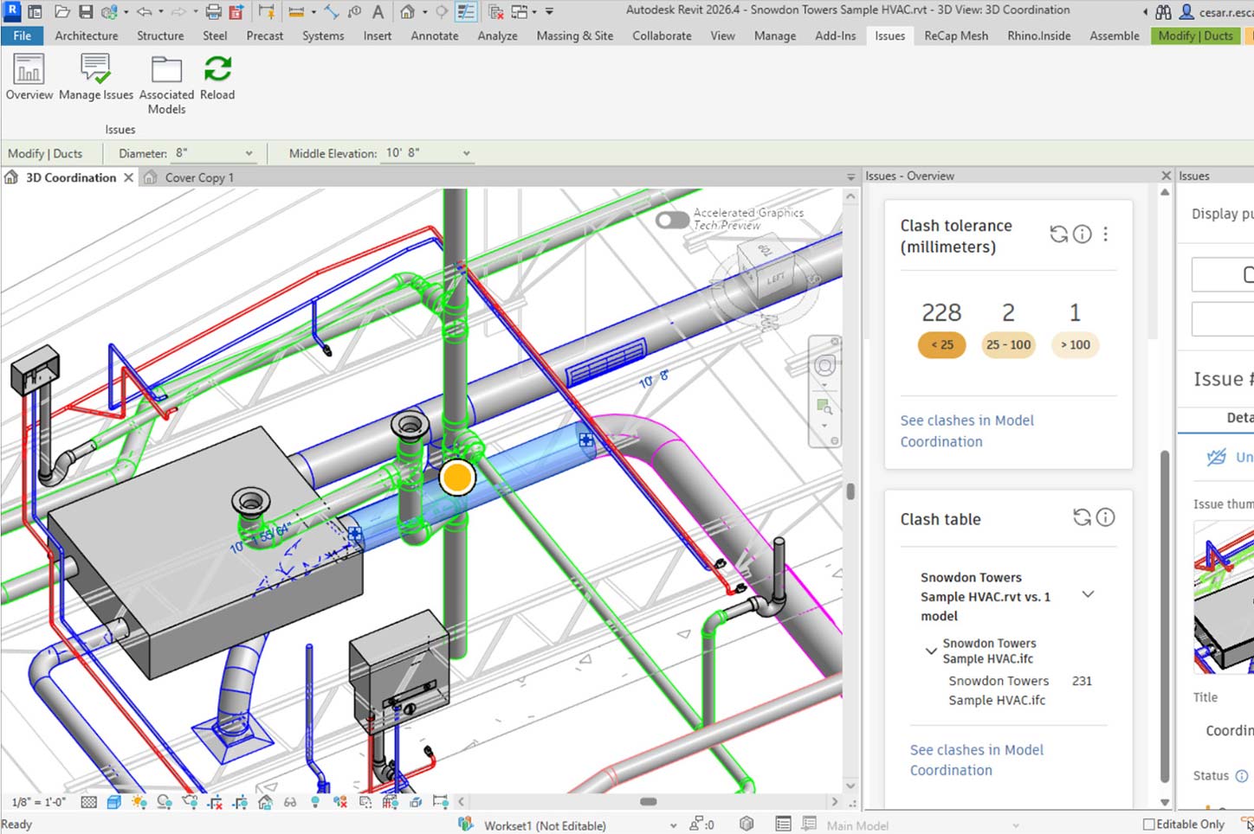The image size is (1254, 834).
Task: Collapse the Snowdon Towers Sample HVAC.ifc tree node
Action: coord(931,651)
